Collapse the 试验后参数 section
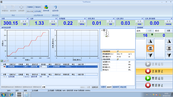 101,59
